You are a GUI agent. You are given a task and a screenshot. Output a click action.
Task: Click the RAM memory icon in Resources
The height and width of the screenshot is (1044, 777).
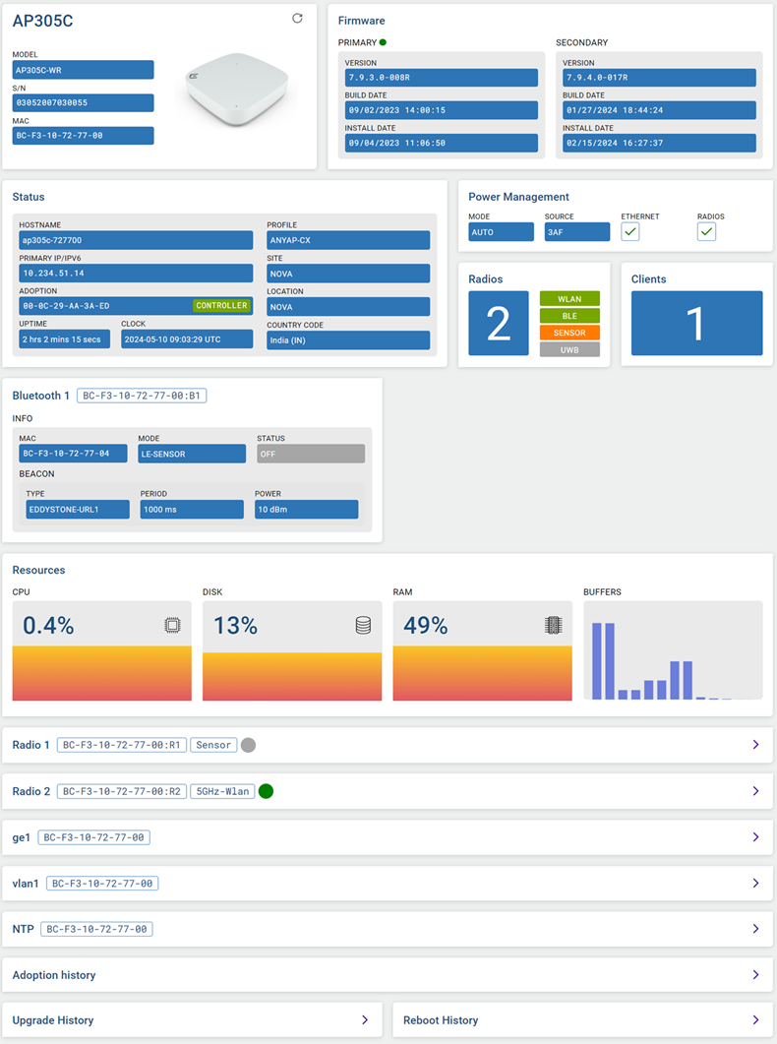click(553, 625)
